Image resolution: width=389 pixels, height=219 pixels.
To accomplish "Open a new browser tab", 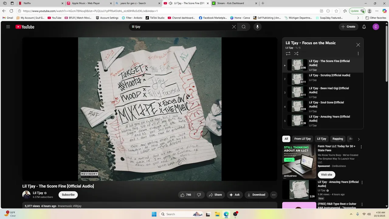I will pyautogui.click(x=263, y=3).
